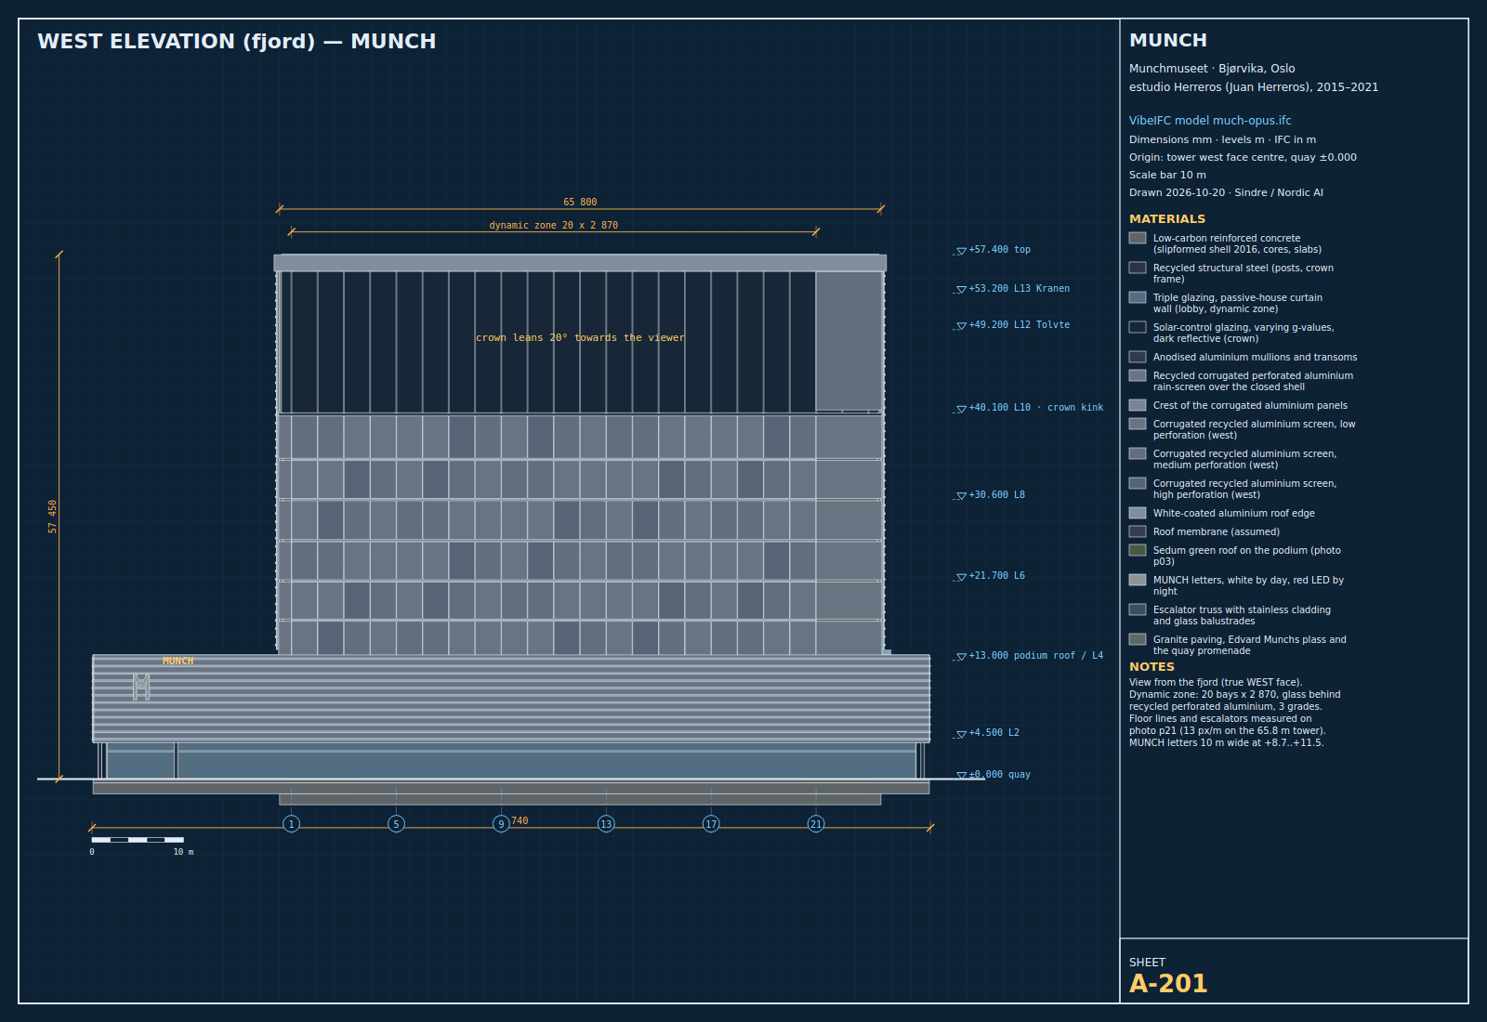1487x1022 pixels.
Task: Click 'Roof membrane (assumed)' legend text
Action: [1217, 531]
